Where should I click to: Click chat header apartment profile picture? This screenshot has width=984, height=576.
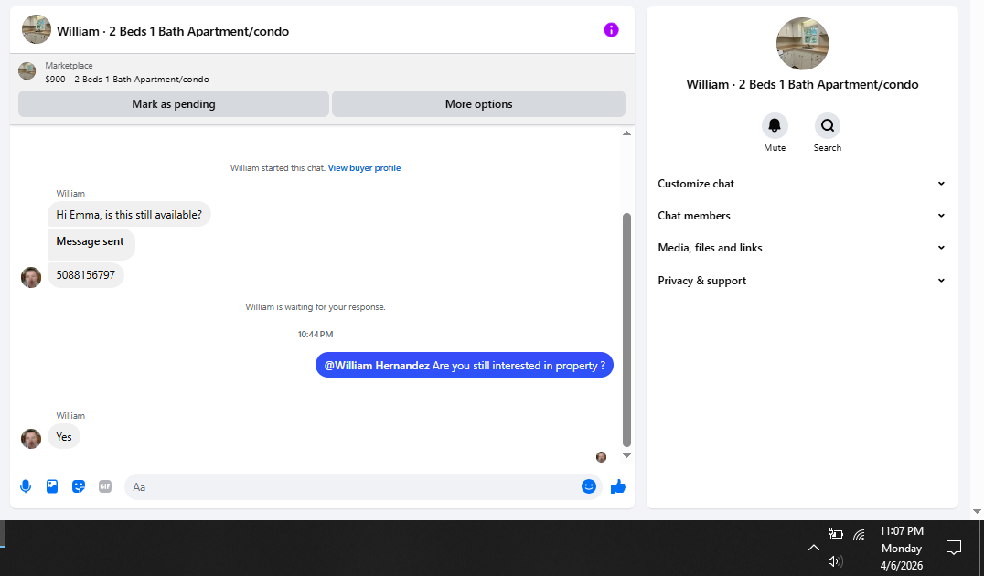tap(37, 29)
